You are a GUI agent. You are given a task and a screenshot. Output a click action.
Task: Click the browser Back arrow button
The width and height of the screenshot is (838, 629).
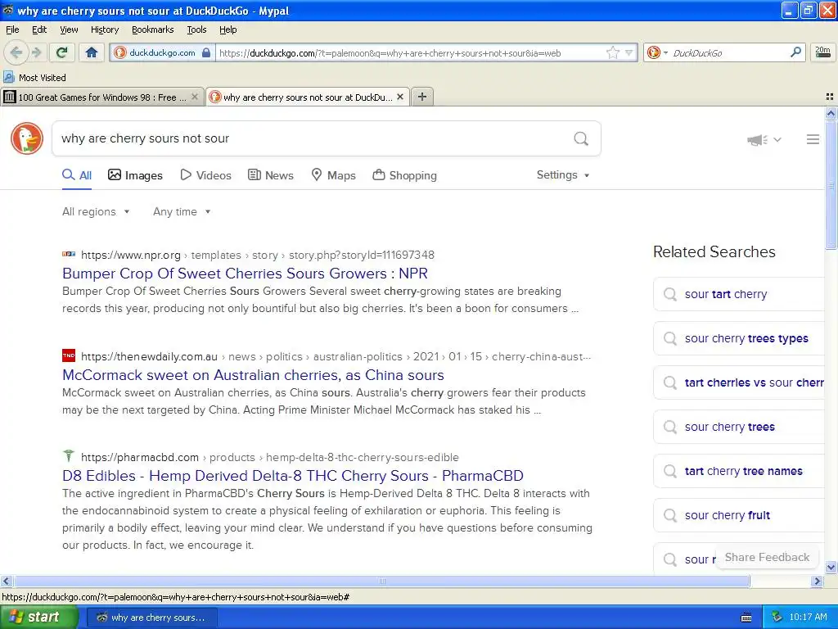[16, 52]
